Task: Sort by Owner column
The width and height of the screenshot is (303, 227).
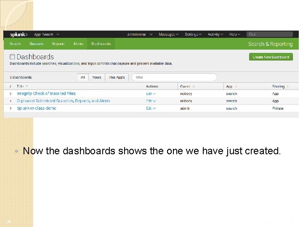Action: click(x=187, y=86)
